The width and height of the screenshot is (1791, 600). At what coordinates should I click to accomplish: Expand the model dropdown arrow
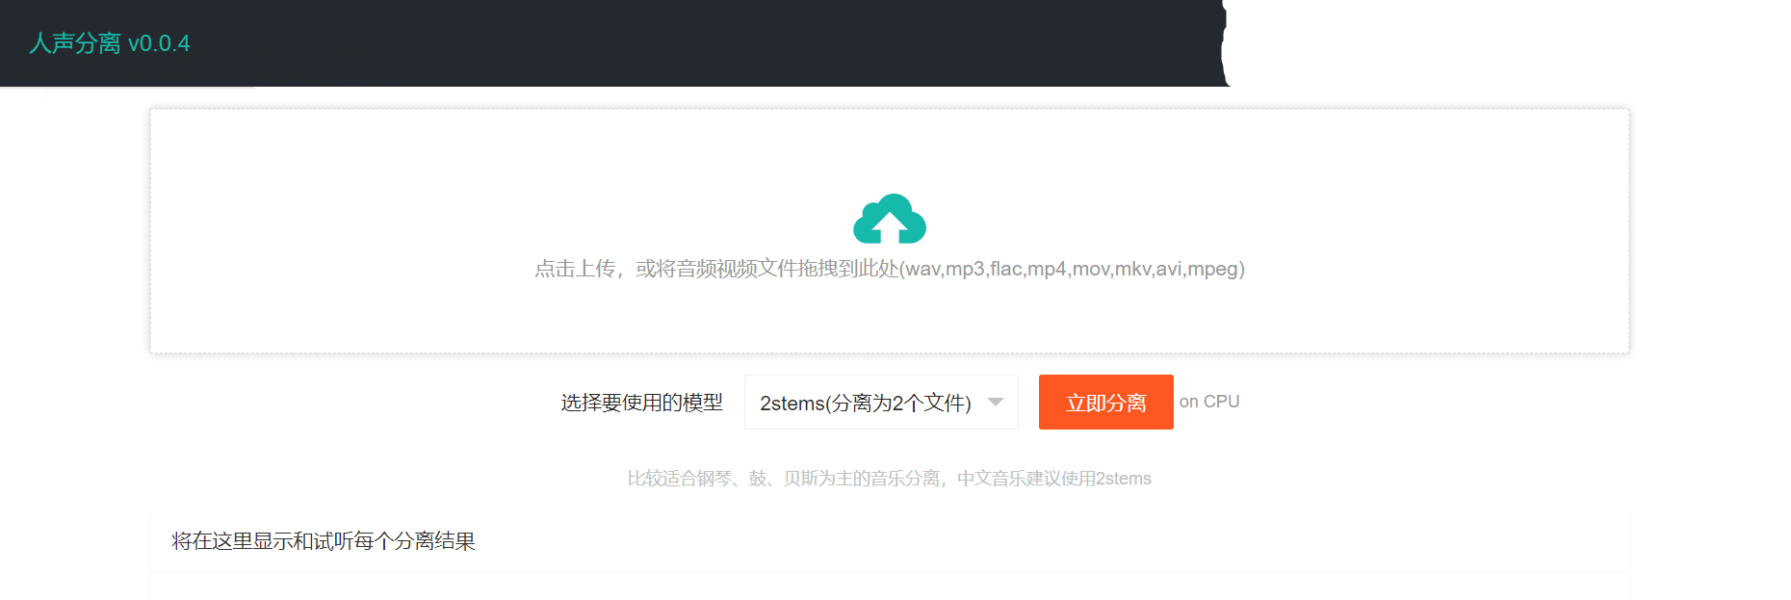[x=996, y=403]
